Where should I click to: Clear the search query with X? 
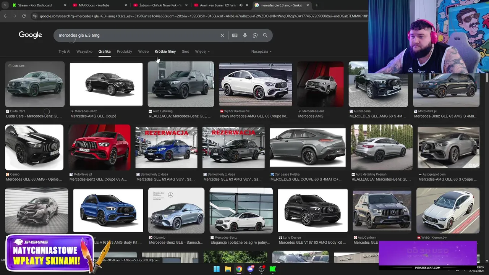click(222, 35)
